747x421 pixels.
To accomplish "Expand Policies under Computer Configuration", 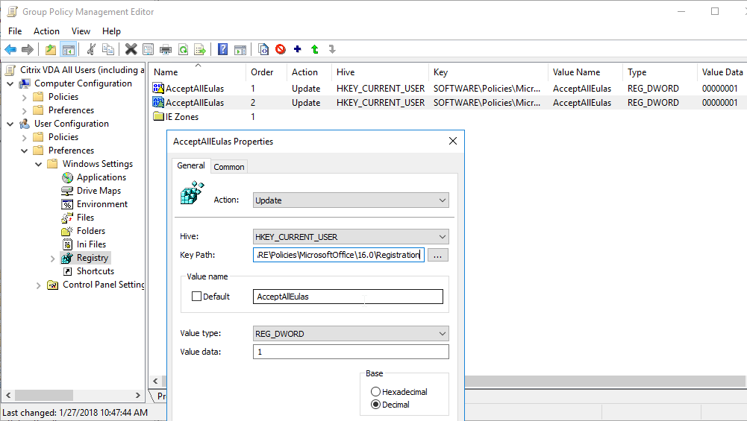I will coord(25,97).
